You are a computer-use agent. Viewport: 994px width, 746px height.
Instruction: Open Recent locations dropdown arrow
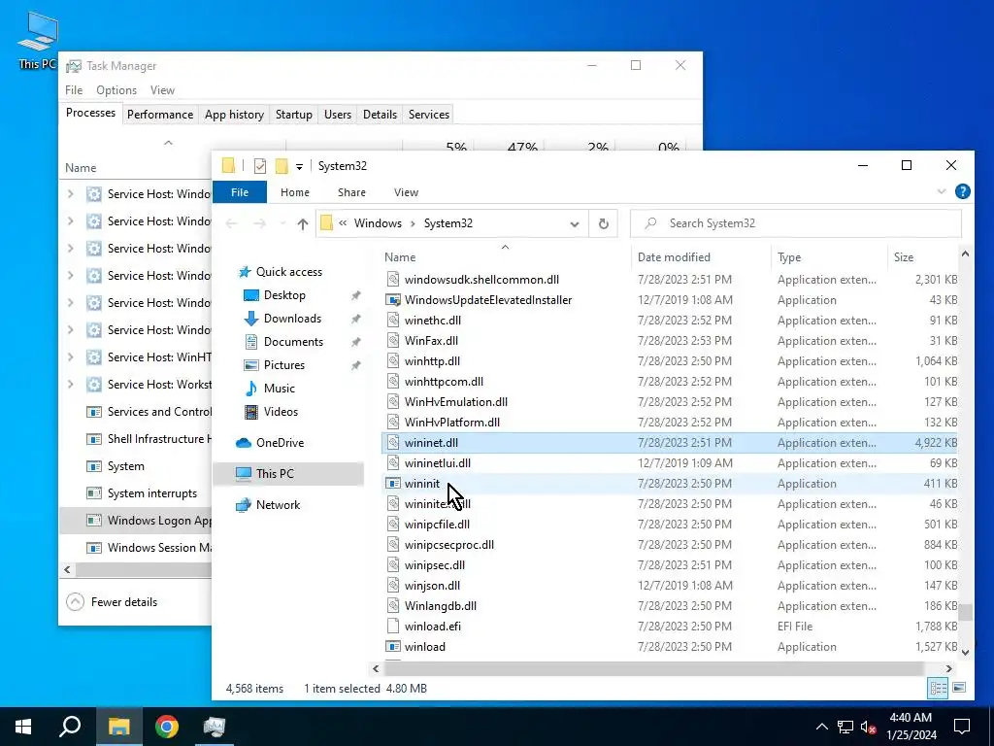pyautogui.click(x=282, y=224)
